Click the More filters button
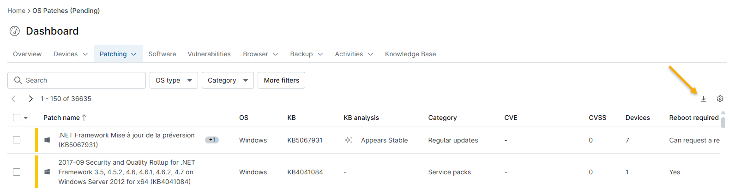729x190 pixels. coord(281,80)
